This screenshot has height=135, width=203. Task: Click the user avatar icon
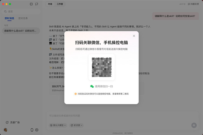pyautogui.click(x=5, y=130)
